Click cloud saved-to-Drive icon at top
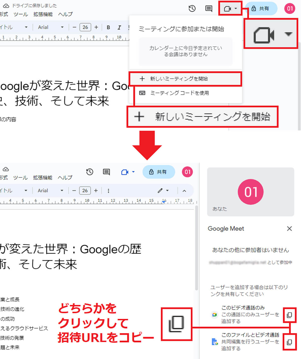 tap(6, 6)
